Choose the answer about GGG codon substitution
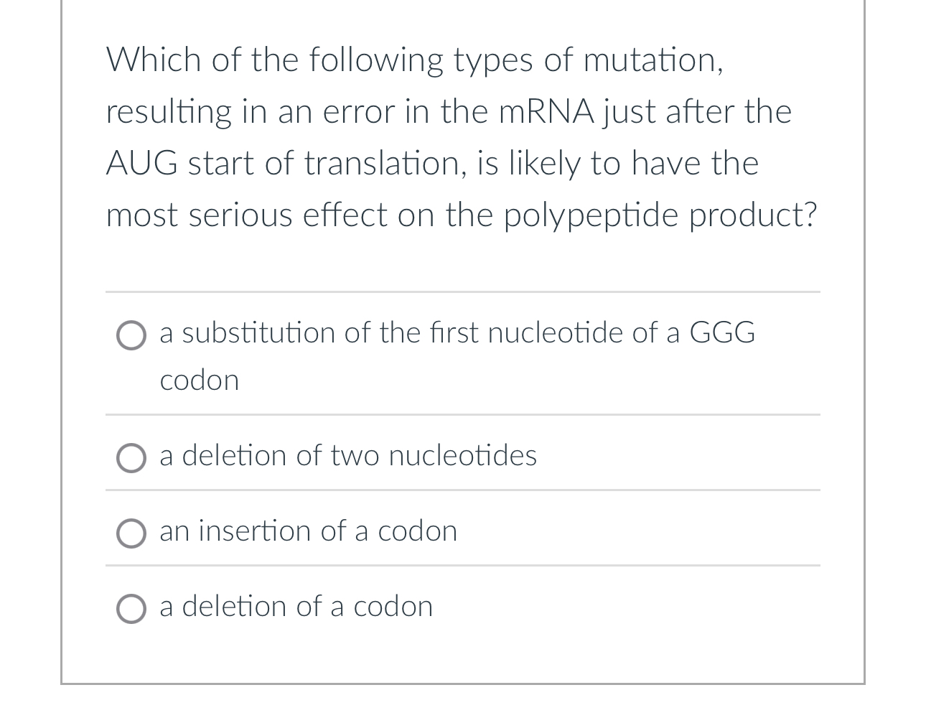The width and height of the screenshot is (926, 713). point(457,332)
